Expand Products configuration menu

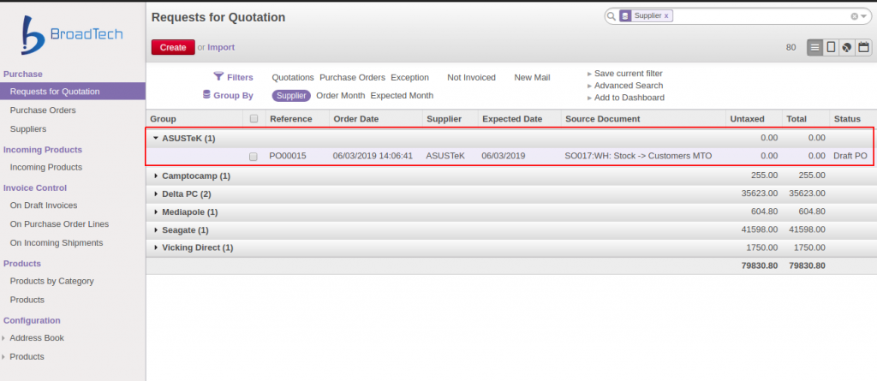[4, 356]
